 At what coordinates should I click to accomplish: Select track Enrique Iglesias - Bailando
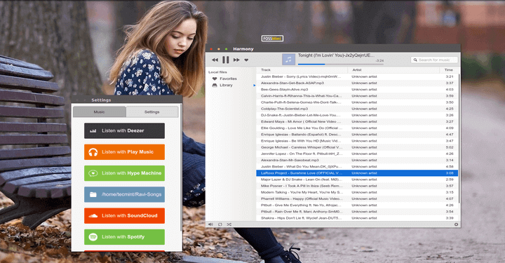tap(357, 135)
